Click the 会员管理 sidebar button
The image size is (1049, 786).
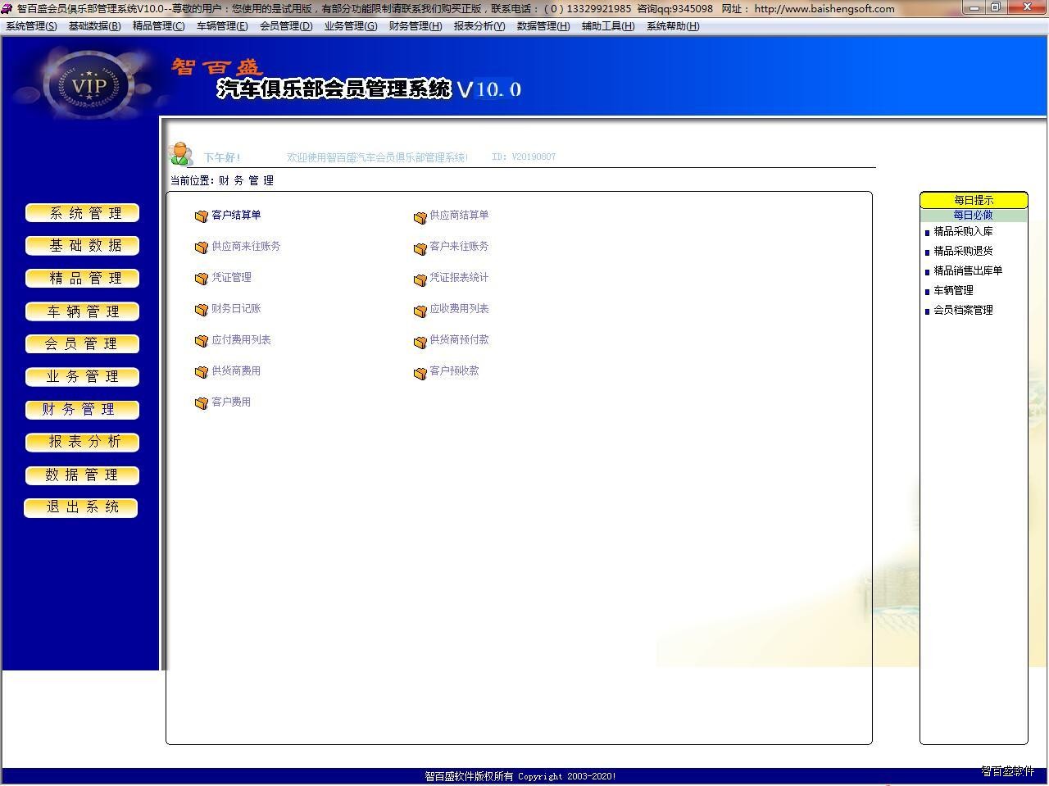83,344
